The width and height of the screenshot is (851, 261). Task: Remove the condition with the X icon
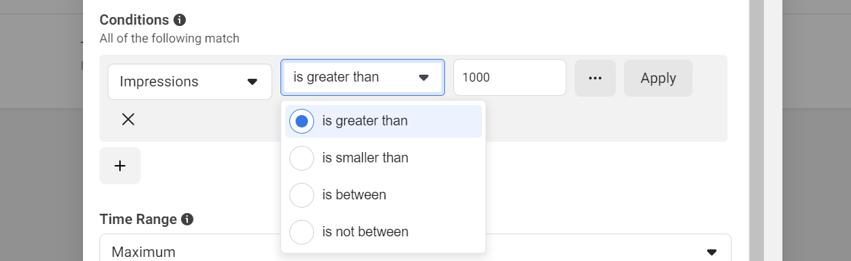[x=128, y=119]
